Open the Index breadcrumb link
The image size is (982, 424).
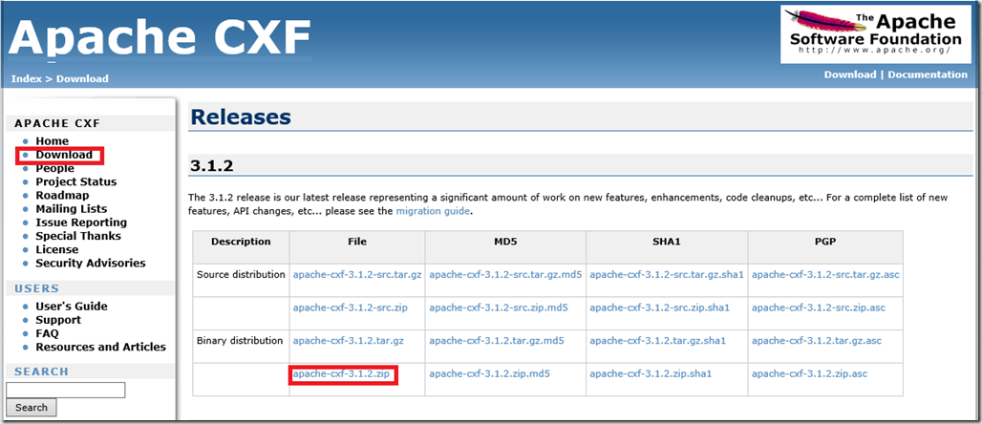click(27, 79)
